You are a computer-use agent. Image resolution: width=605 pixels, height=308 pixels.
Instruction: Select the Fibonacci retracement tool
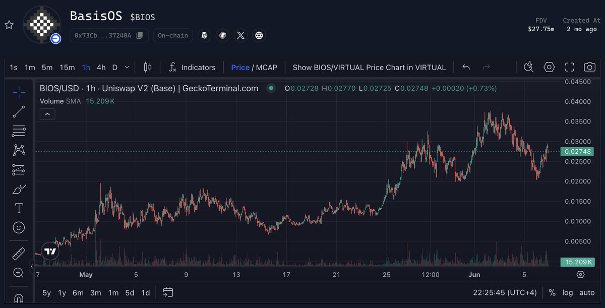(19, 131)
